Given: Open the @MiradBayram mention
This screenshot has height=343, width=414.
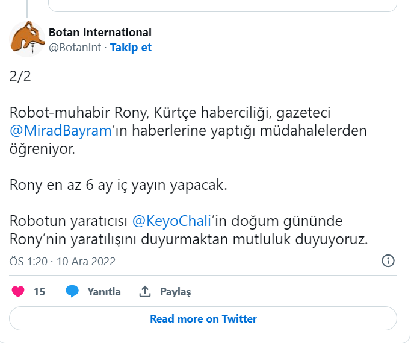Looking at the screenshot, I should click(x=61, y=130).
